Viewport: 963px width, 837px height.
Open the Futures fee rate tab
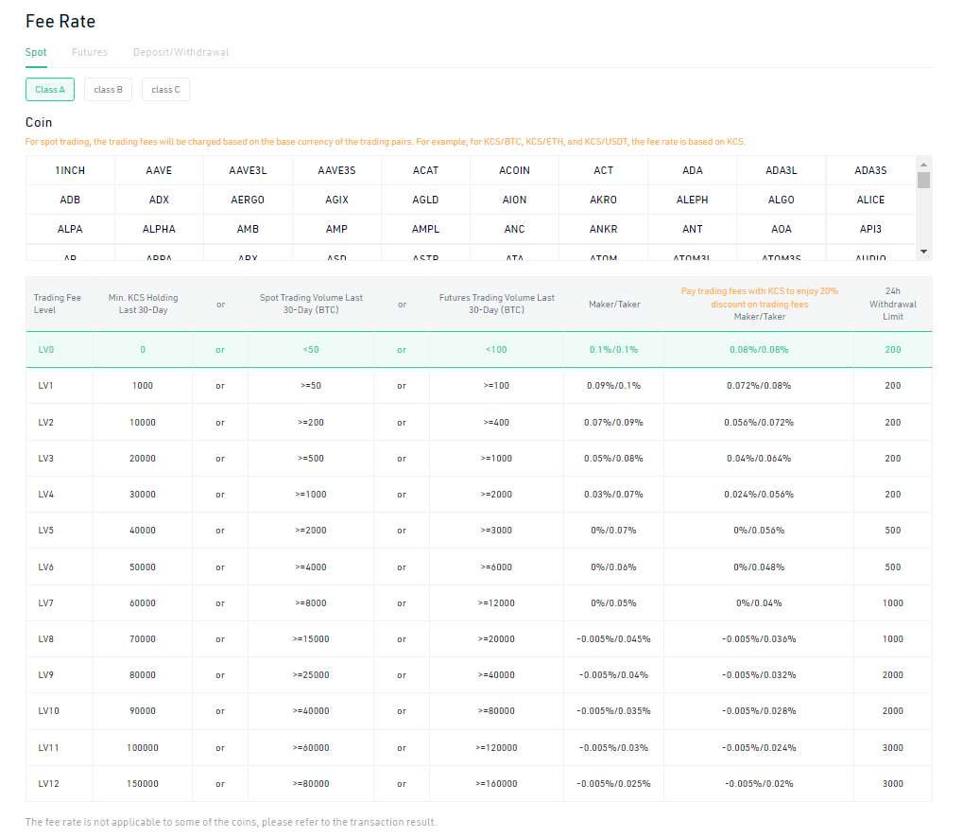90,52
